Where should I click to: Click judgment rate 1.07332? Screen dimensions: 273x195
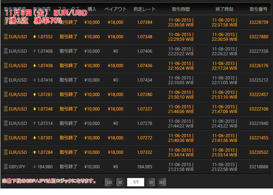[x=144, y=152]
